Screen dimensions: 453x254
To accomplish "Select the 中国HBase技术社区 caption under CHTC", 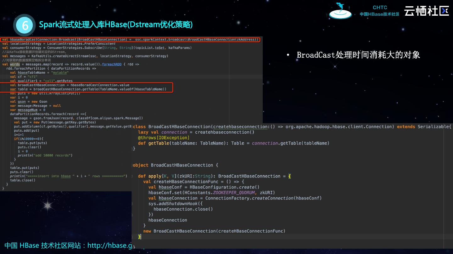I will tap(379, 14).
